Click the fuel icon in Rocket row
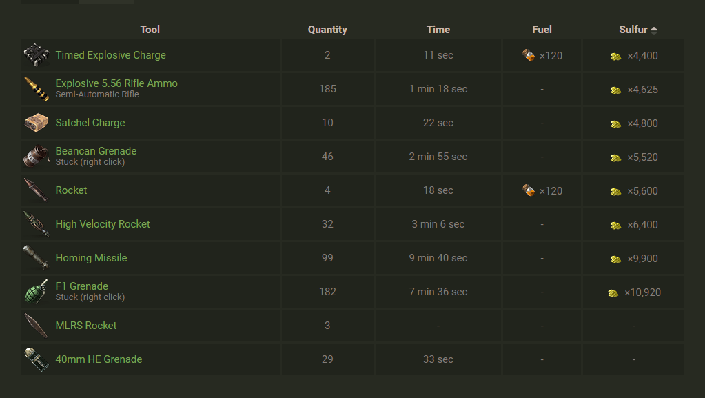 [529, 190]
